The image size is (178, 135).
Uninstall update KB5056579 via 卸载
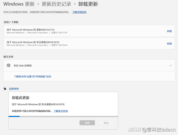point(169,31)
